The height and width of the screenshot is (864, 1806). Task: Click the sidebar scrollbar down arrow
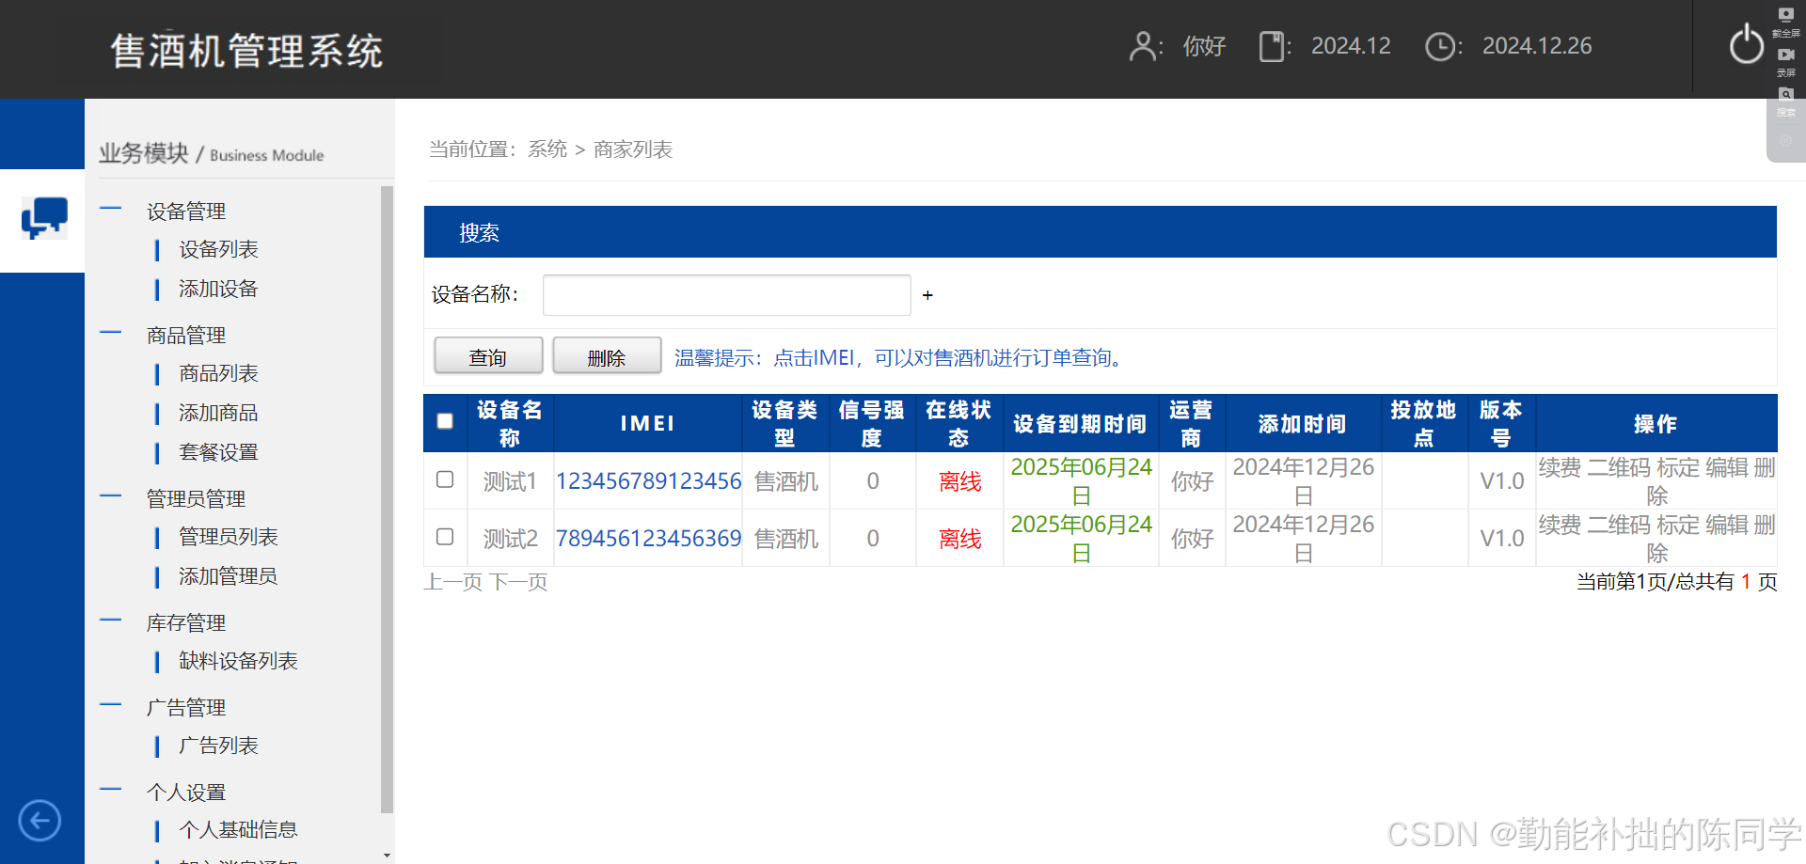(x=387, y=856)
